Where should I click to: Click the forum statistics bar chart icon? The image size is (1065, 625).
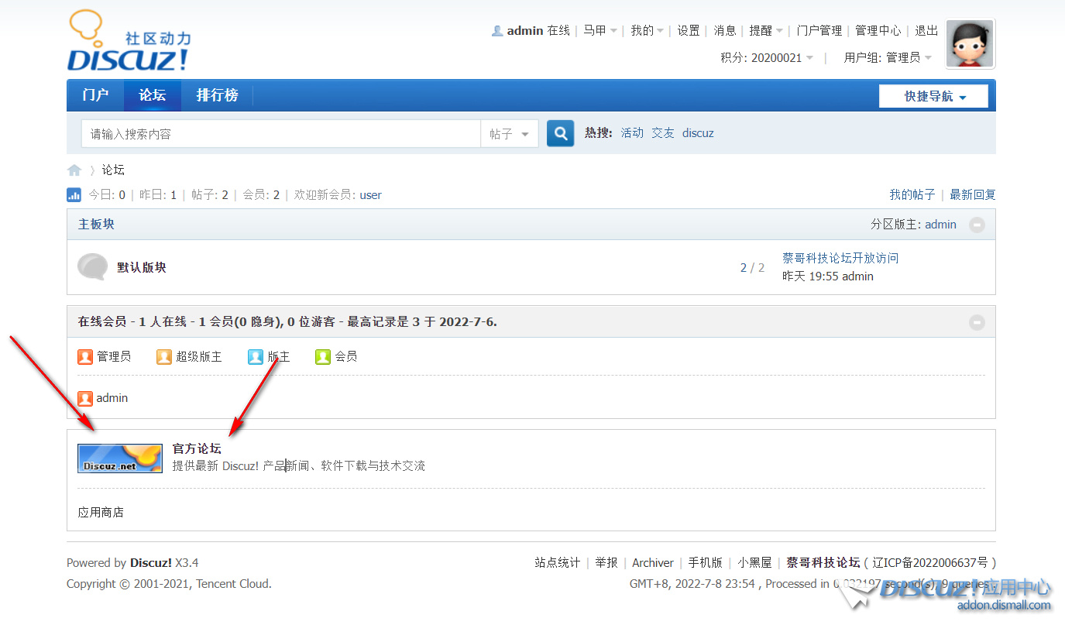point(74,195)
